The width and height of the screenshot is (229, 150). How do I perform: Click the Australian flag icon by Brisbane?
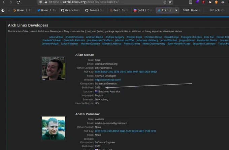pyautogui.click(x=96, y=91)
